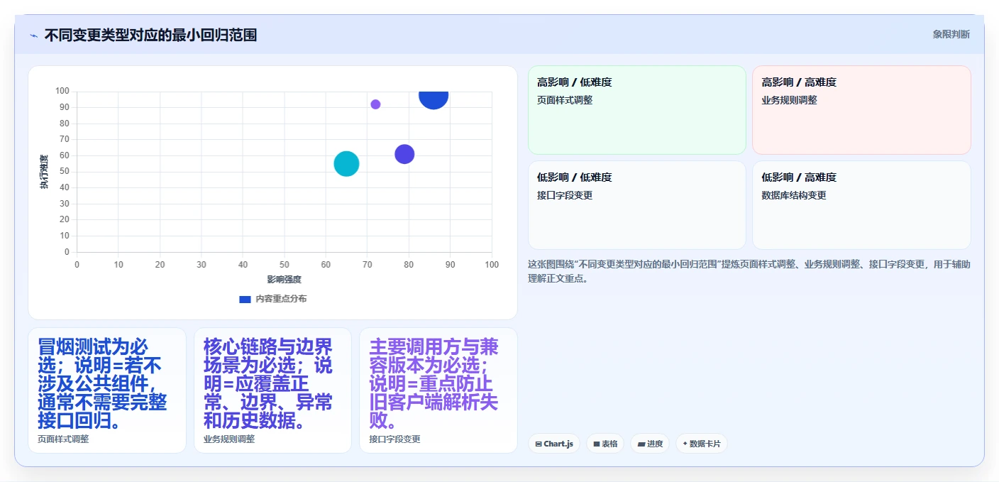Click the lightning icon beside the title

coord(33,35)
